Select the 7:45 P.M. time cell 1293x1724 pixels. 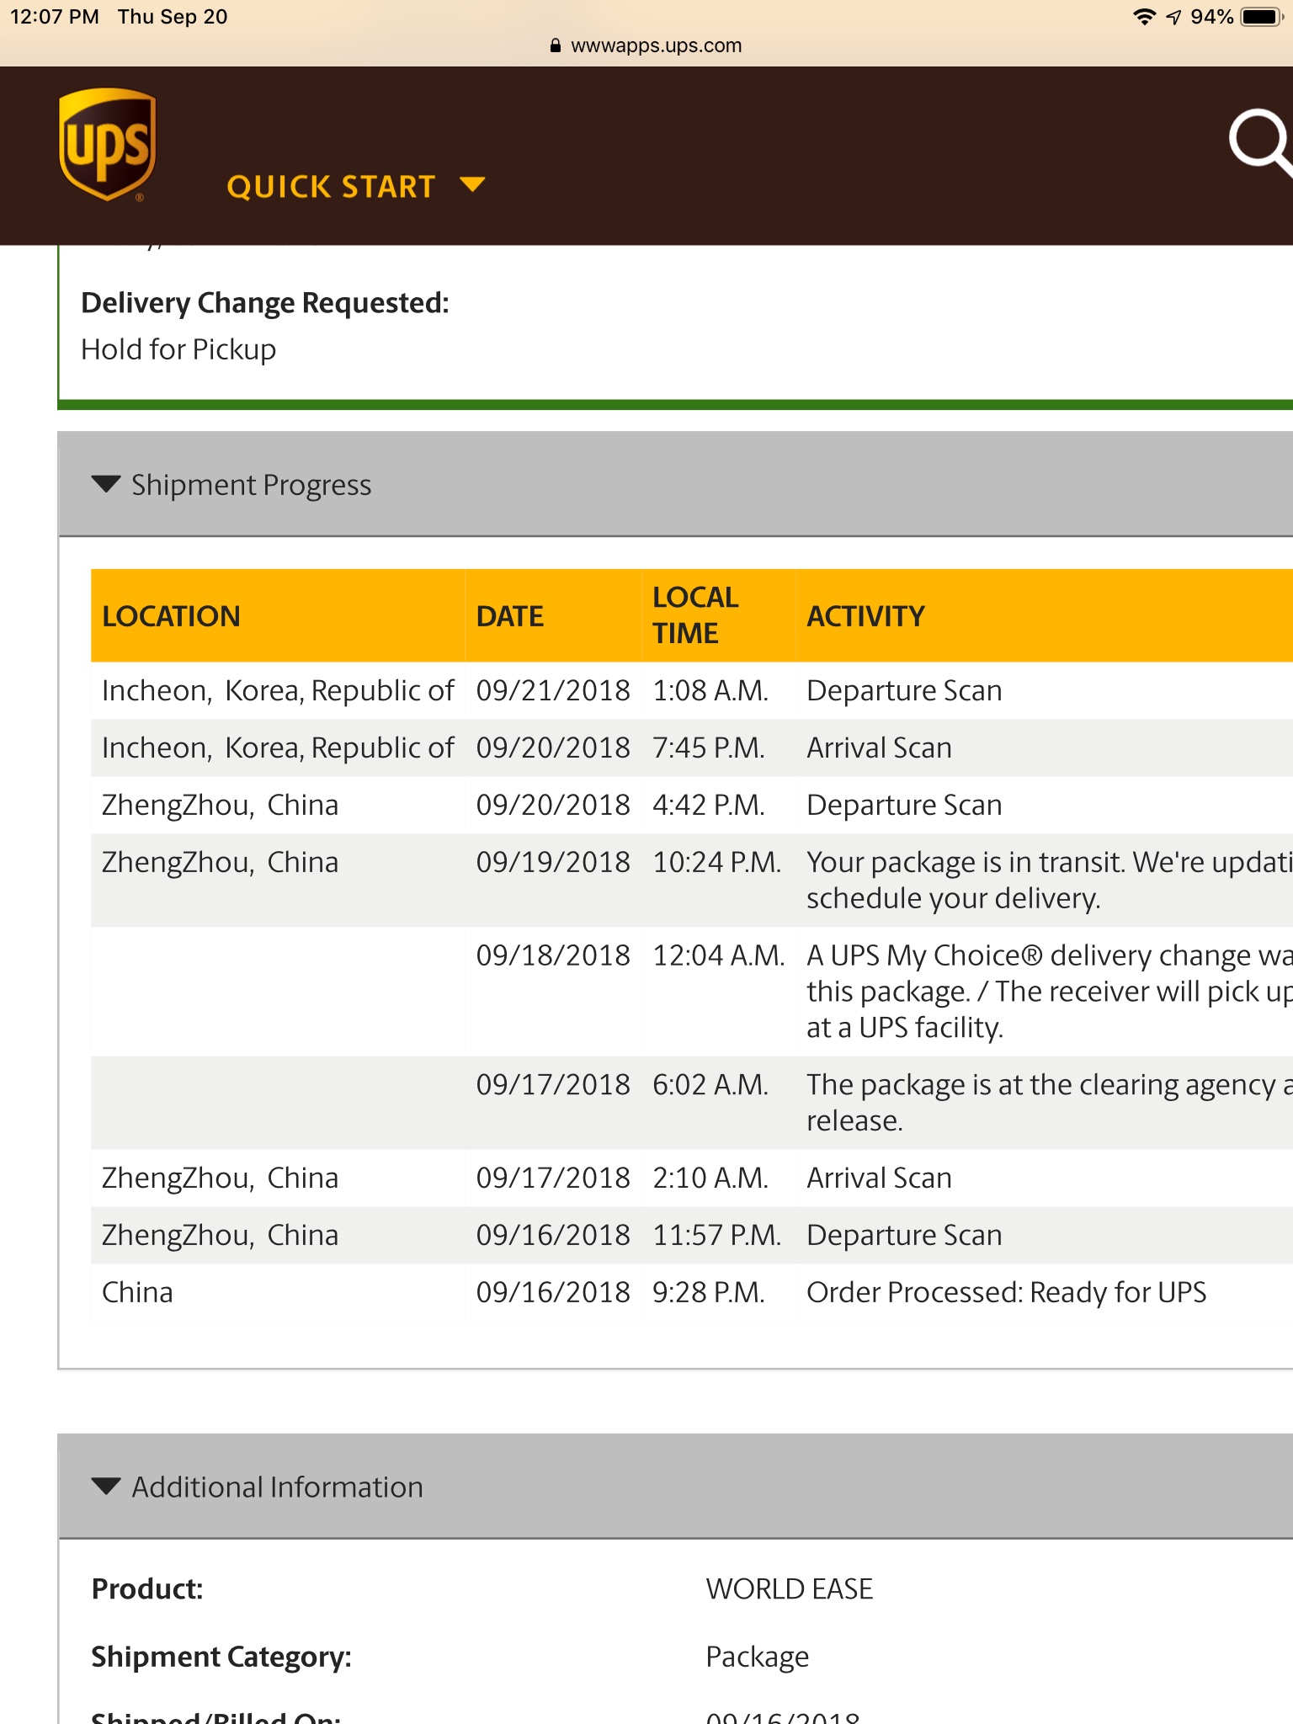tap(709, 748)
